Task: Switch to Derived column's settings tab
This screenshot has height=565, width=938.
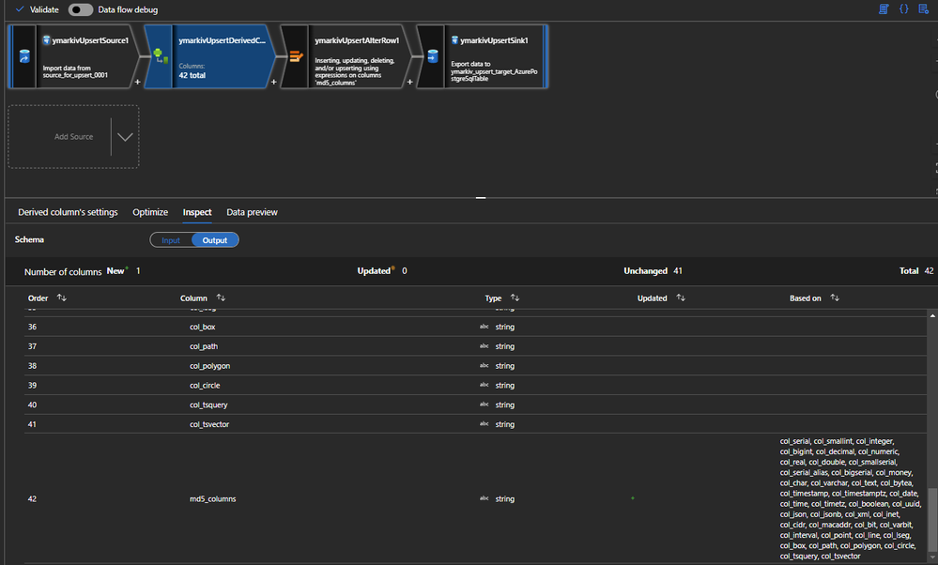Action: pyautogui.click(x=68, y=212)
